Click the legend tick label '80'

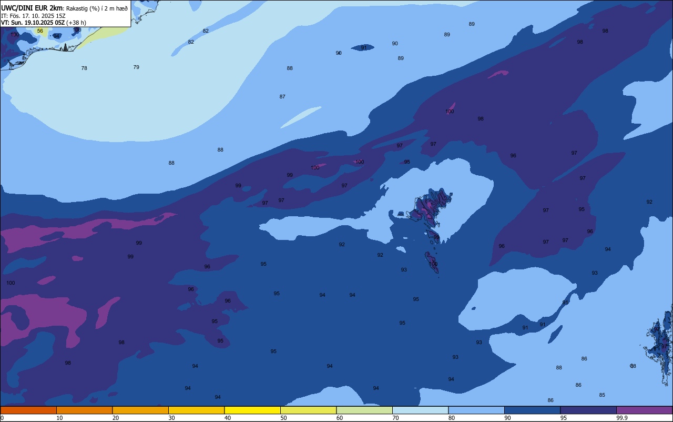[x=452, y=418]
